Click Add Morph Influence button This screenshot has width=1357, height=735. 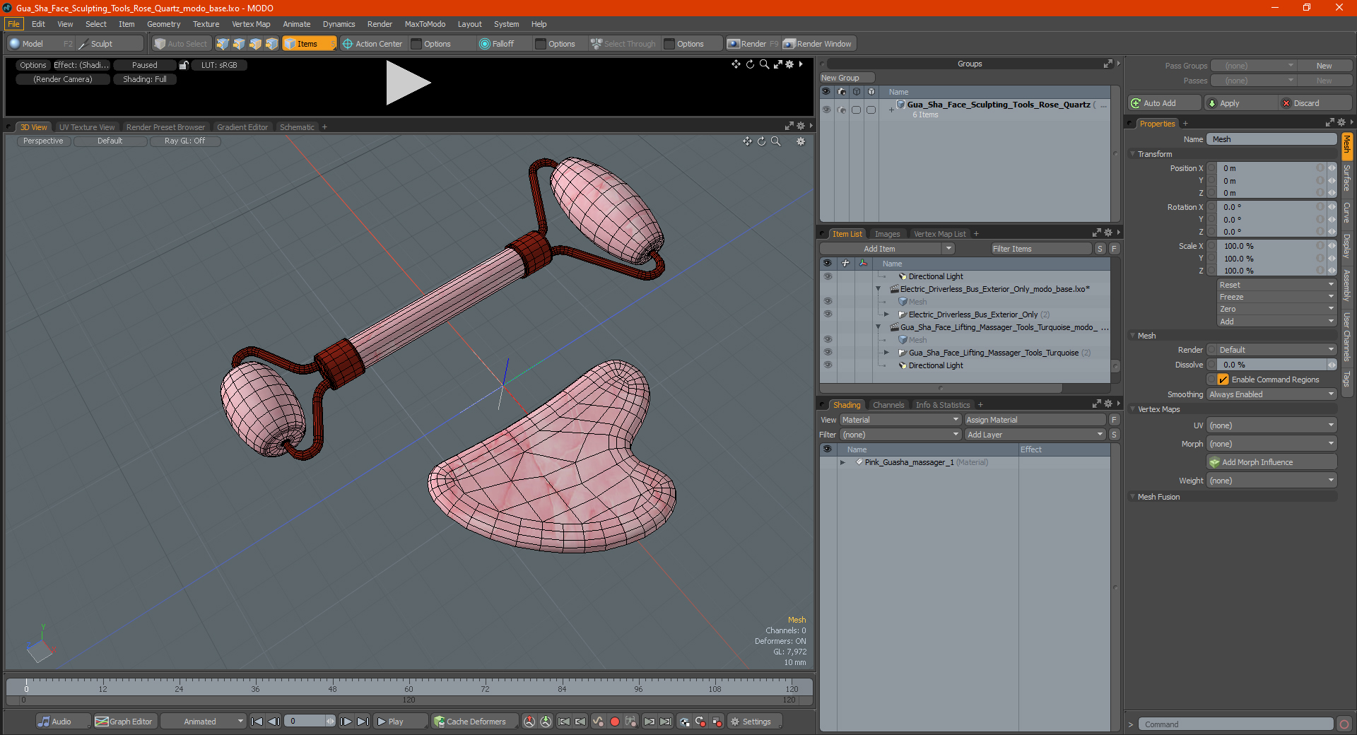(1271, 462)
